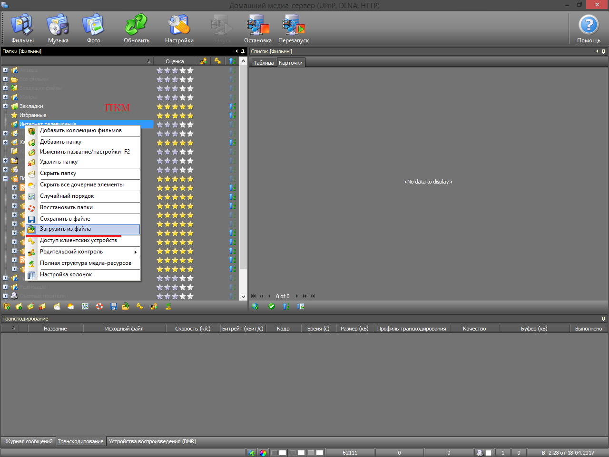Click the parental control people icon in bottom toolbar

[x=154, y=307]
